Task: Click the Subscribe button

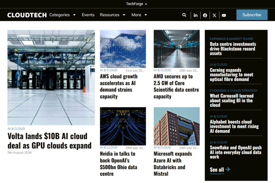Action: pyautogui.click(x=252, y=15)
